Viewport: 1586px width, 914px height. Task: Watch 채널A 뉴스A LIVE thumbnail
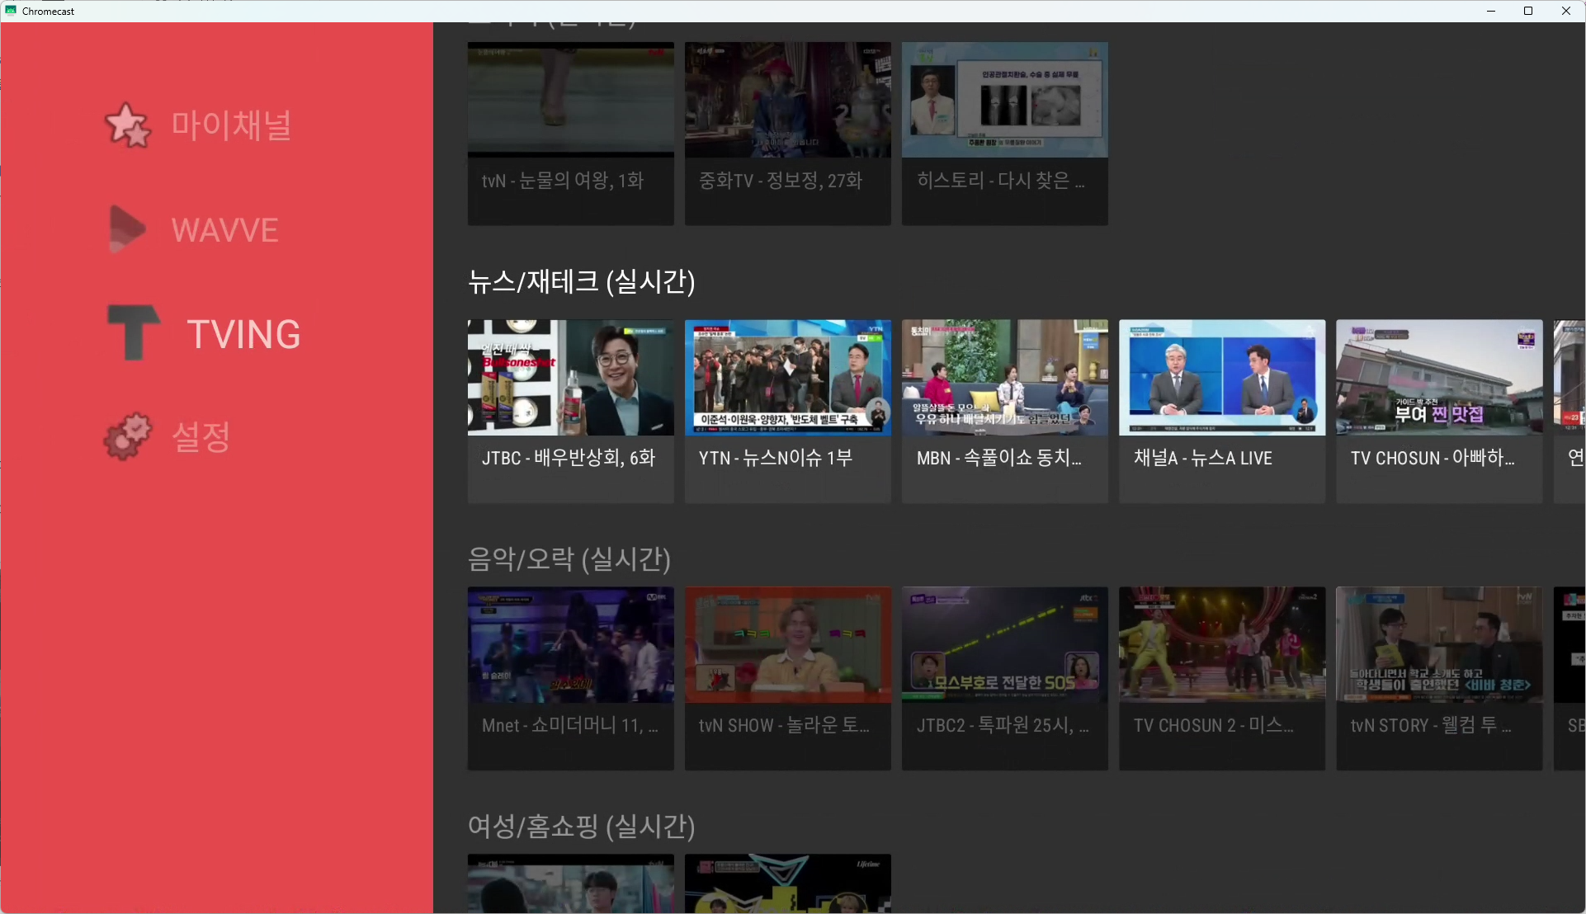(1221, 378)
